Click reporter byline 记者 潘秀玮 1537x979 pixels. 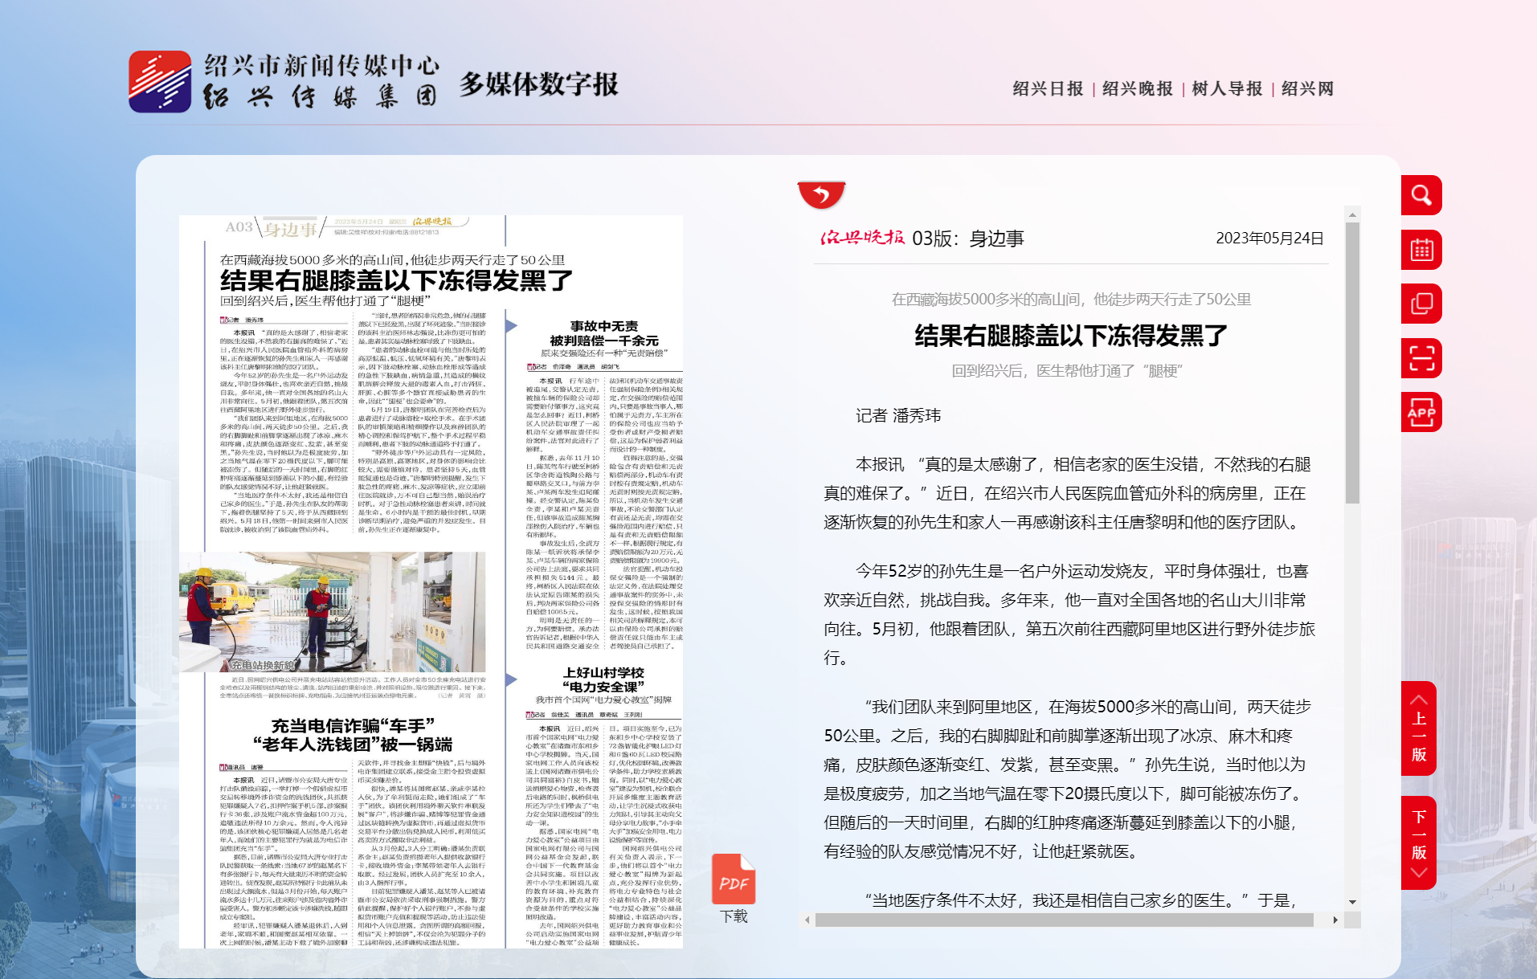[x=897, y=415]
